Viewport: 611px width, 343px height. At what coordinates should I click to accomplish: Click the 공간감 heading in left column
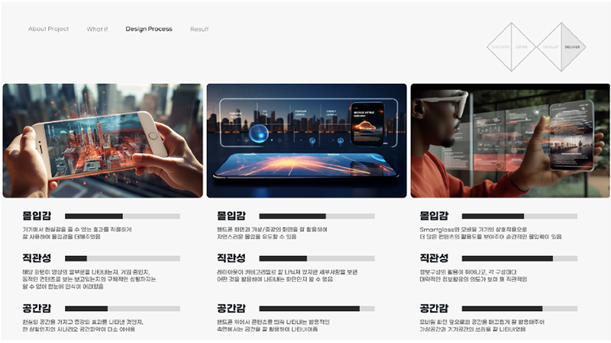(37, 308)
